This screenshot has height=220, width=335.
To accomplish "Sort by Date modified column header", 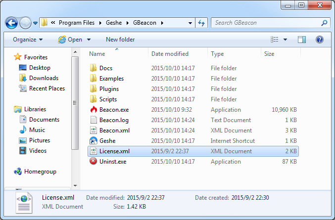I will point(170,54).
